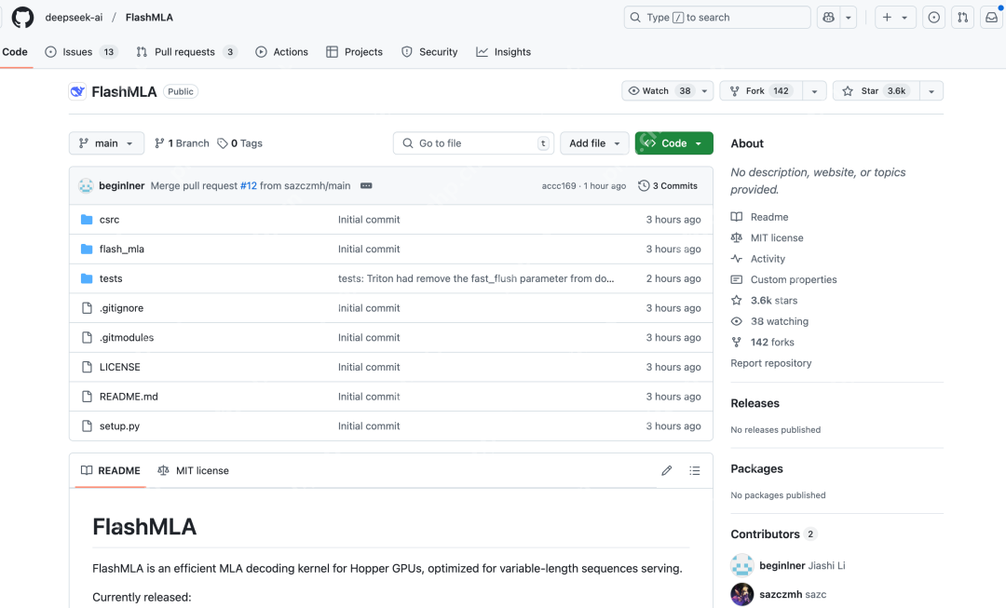Click the GitHub logo home icon
The width and height of the screenshot is (1006, 608).
point(22,18)
